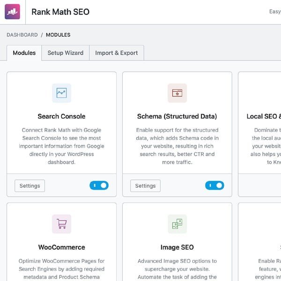Click the Modules breadcrumb item
281x281 pixels.
(58, 35)
